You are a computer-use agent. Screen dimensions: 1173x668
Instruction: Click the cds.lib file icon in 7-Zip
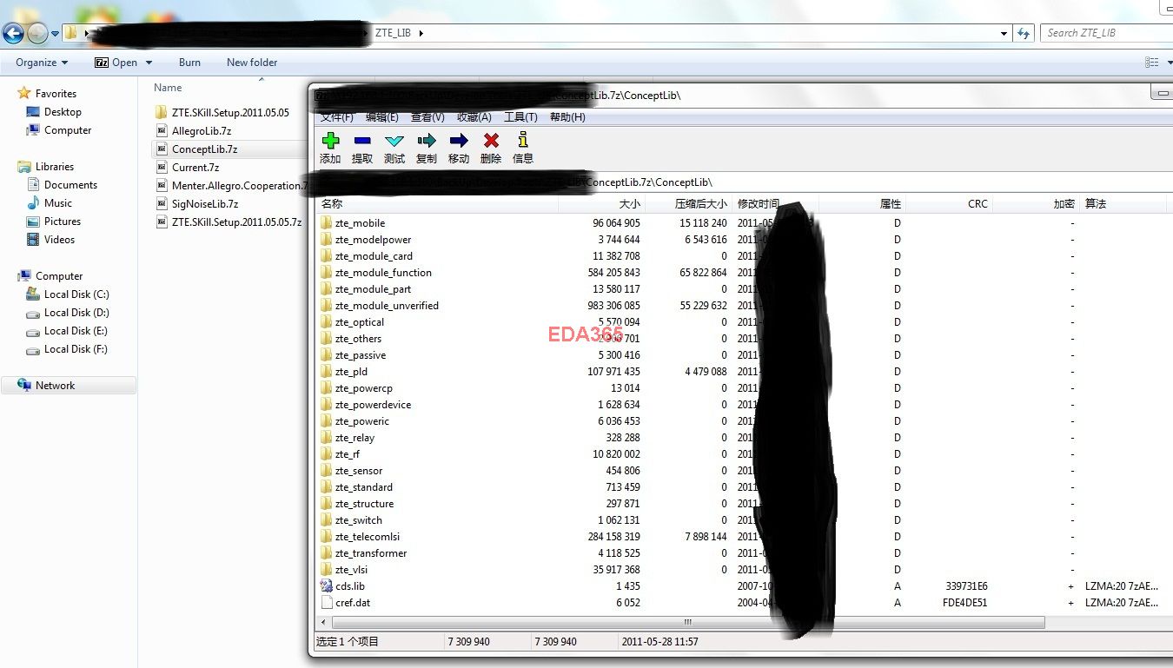327,586
